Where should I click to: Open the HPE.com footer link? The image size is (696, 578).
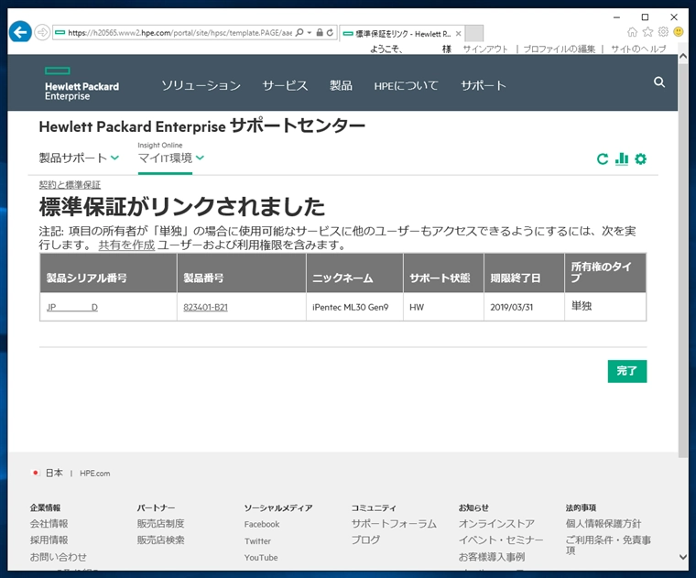pos(95,474)
